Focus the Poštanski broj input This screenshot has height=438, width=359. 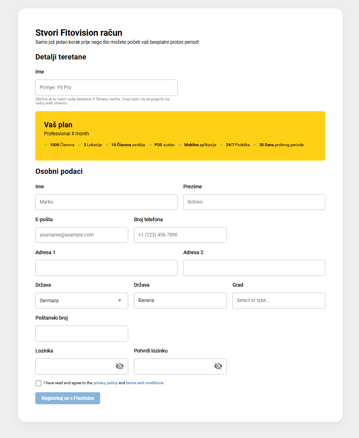82,334
